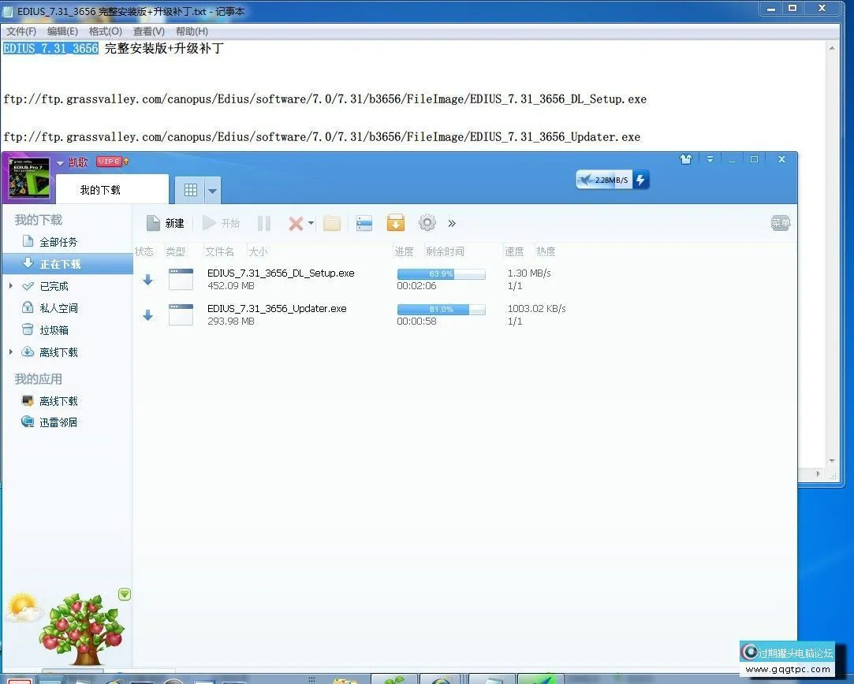The height and width of the screenshot is (684, 854).
Task: Select 垃圾箱 in the sidebar
Action: (x=58, y=330)
